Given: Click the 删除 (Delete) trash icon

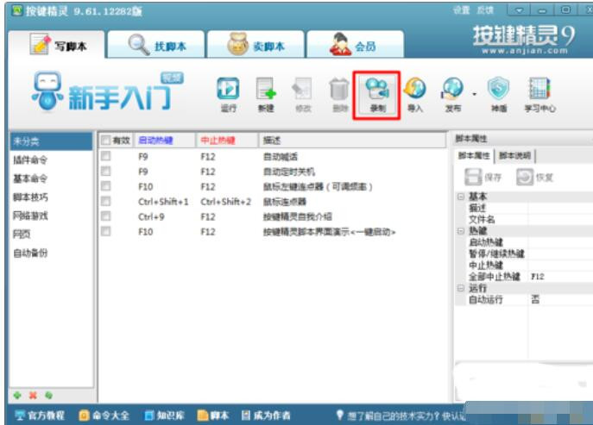Looking at the screenshot, I should click(338, 92).
